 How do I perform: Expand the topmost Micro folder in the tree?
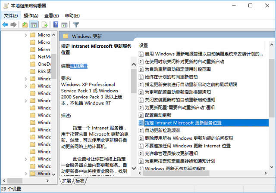[x=25, y=35]
